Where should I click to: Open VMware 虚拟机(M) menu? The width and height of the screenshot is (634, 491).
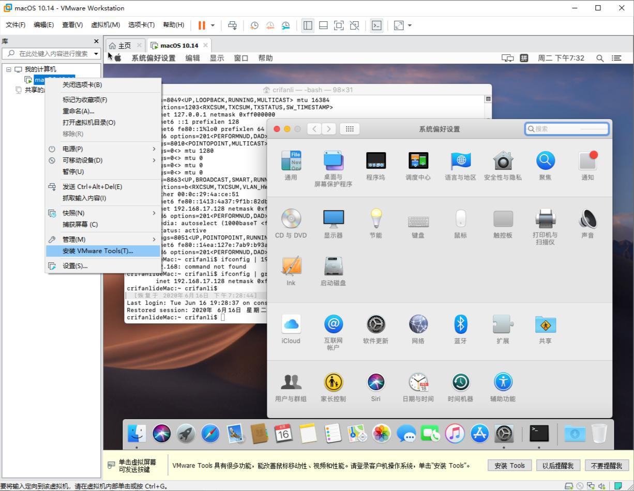point(105,25)
